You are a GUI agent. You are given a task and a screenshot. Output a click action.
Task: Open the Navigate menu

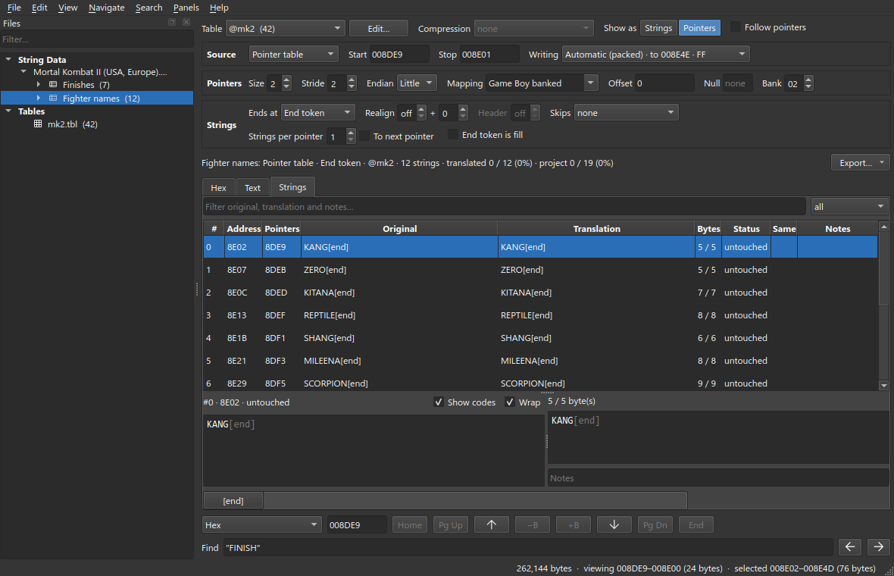(x=107, y=8)
